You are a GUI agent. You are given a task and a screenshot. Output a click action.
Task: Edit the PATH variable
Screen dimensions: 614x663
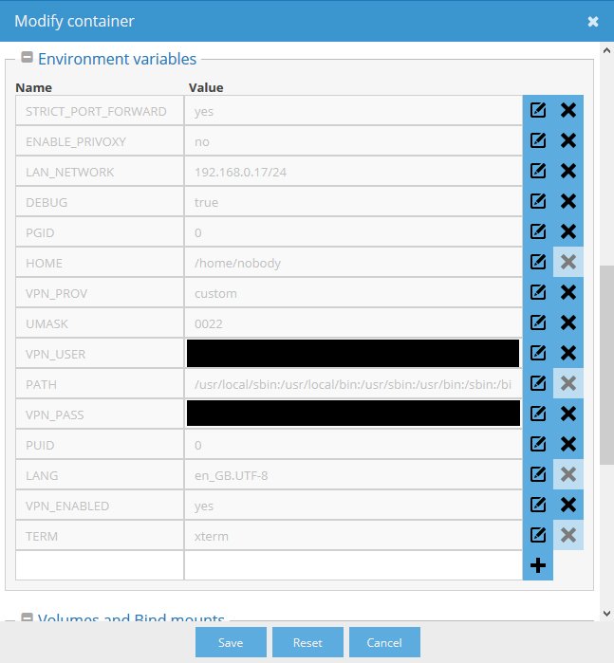point(538,383)
